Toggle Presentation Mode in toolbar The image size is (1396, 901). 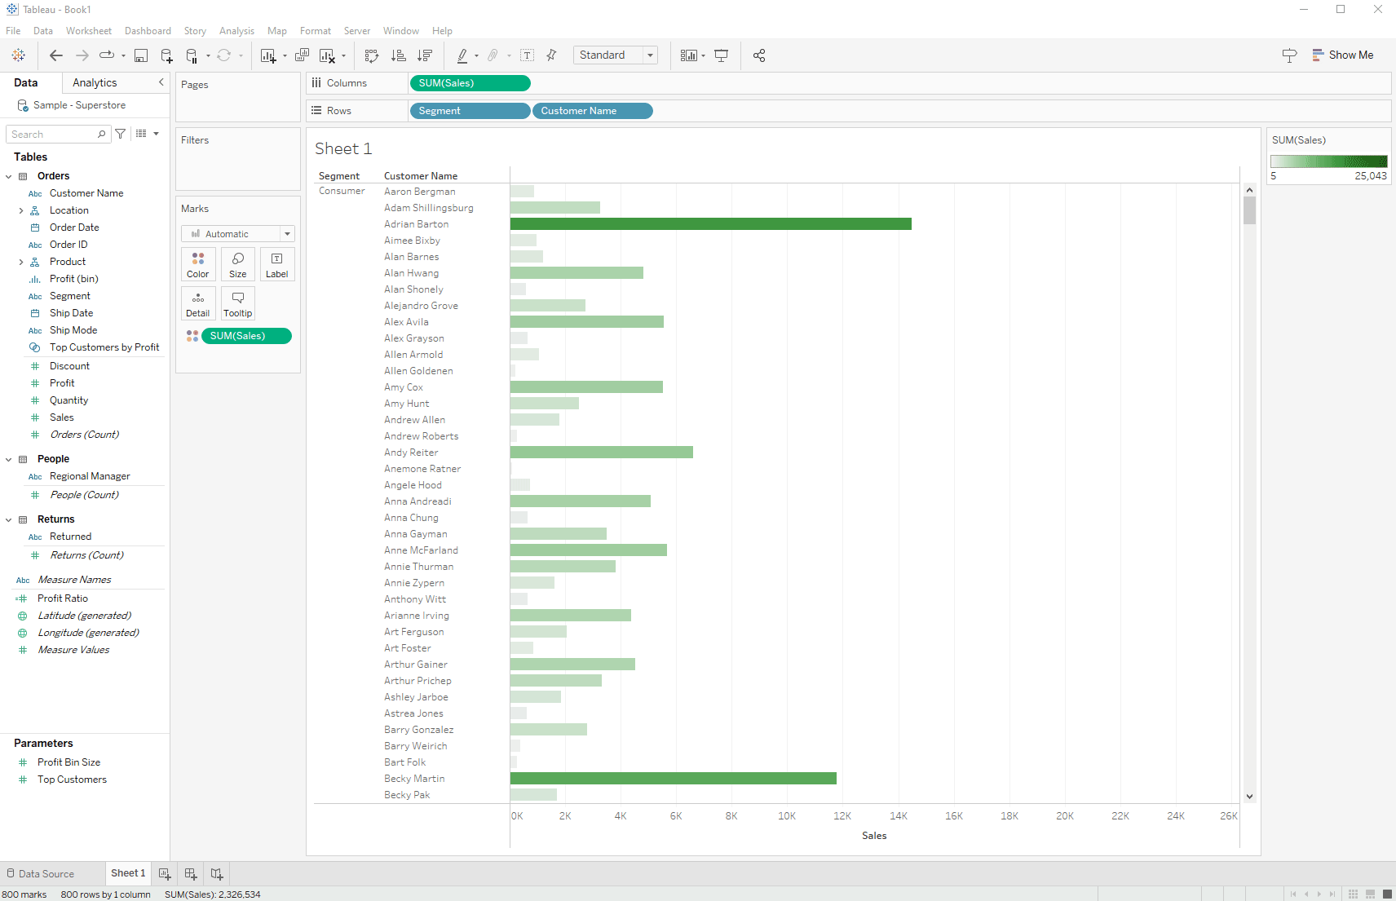tap(722, 55)
